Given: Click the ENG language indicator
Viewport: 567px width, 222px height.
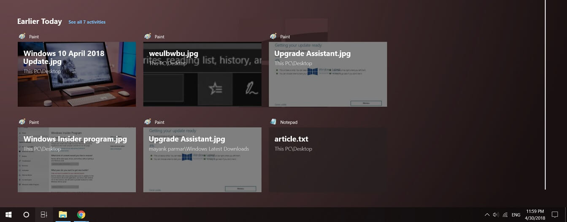Looking at the screenshot, I should (516, 215).
